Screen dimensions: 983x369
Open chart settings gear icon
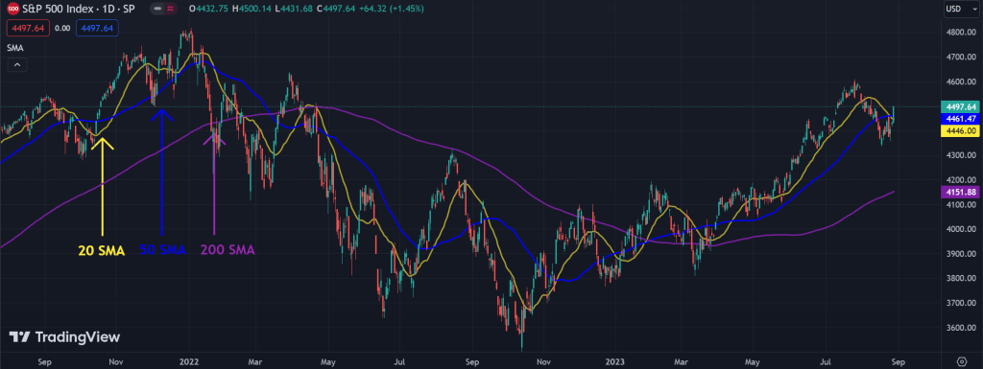[962, 361]
